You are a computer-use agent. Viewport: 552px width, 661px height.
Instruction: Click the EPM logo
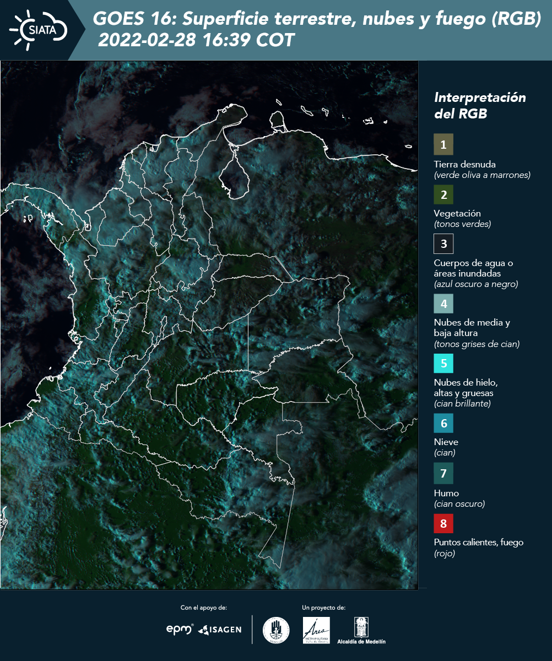click(180, 629)
